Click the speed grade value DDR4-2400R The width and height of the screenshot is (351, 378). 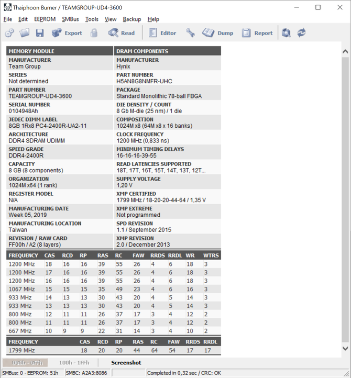pyautogui.click(x=26, y=155)
